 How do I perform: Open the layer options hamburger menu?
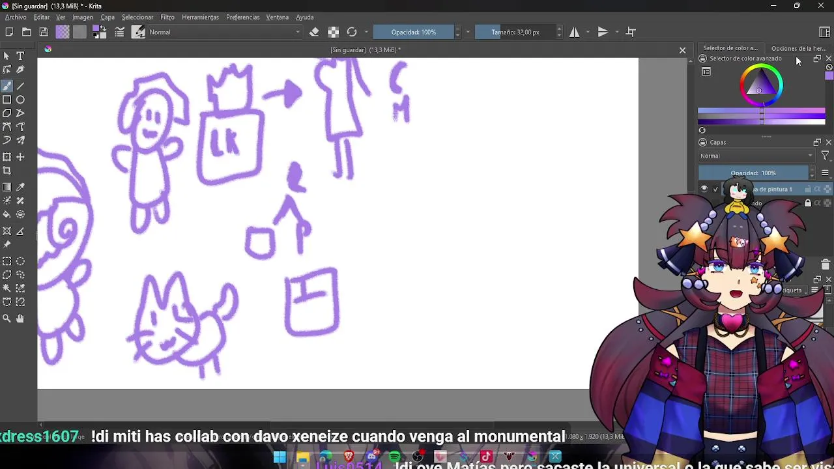(825, 173)
